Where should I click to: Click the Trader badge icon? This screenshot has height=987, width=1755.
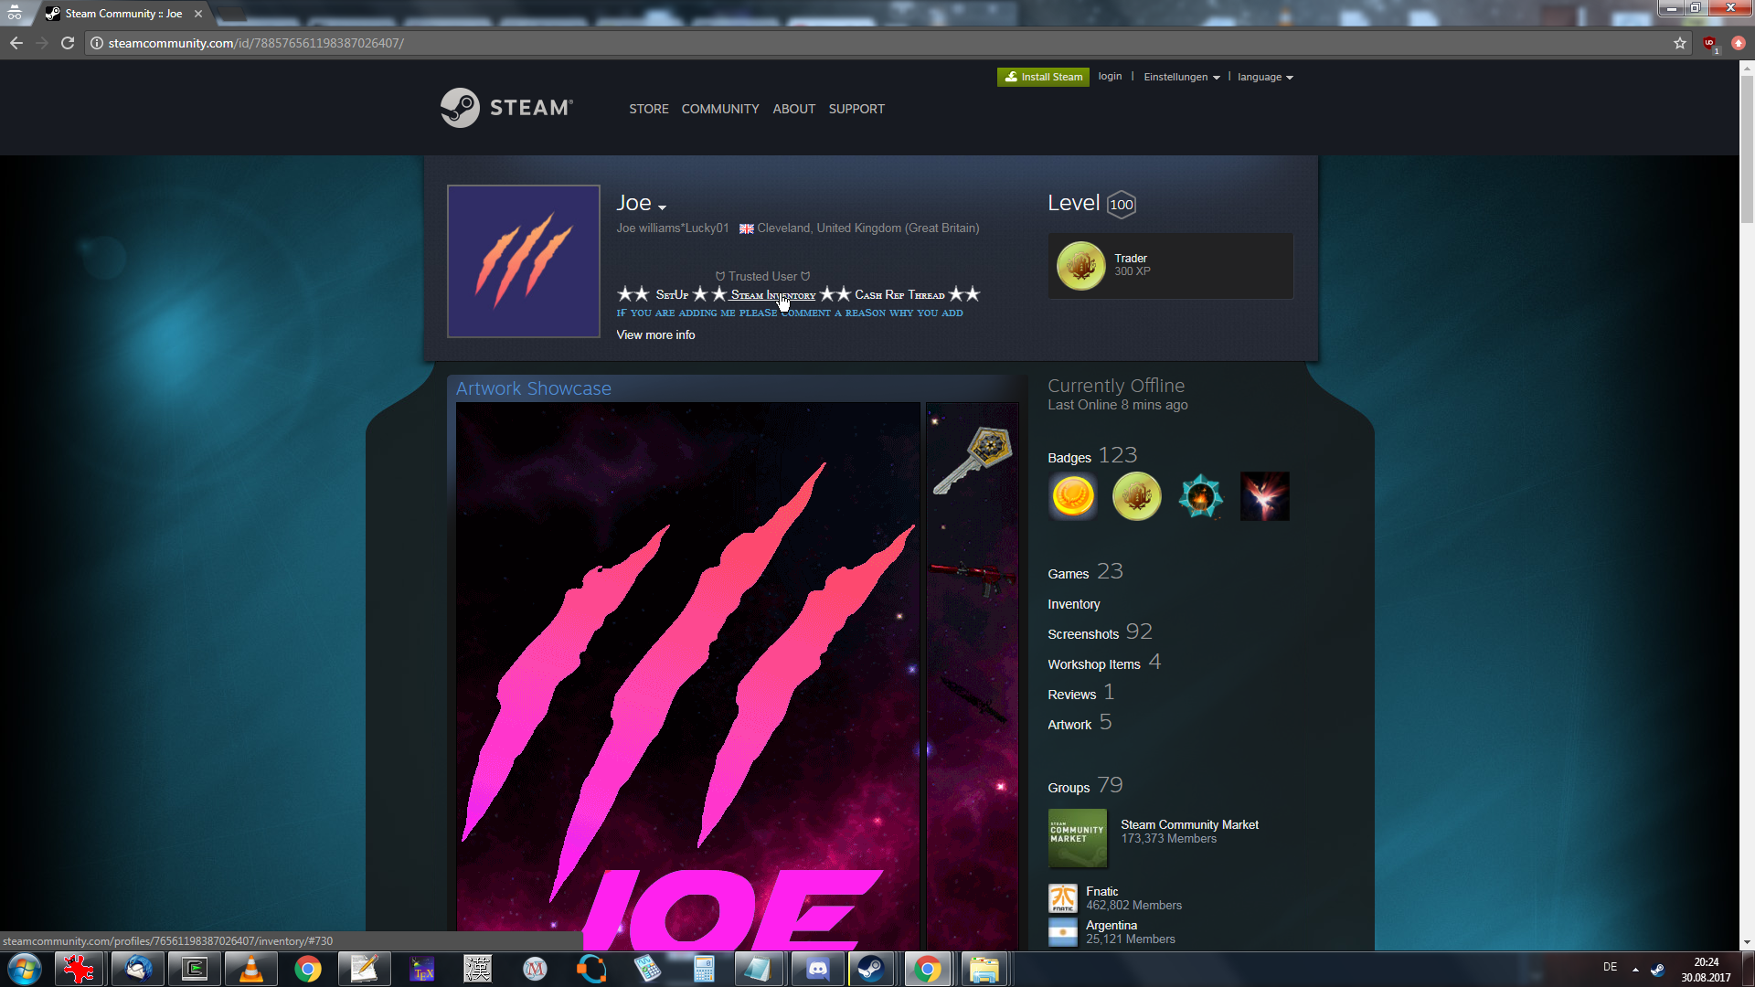[x=1080, y=266]
